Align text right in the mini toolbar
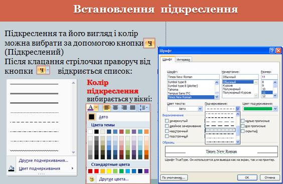The height and width of the screenshot is (184, 283). pyautogui.click(x=124, y=108)
